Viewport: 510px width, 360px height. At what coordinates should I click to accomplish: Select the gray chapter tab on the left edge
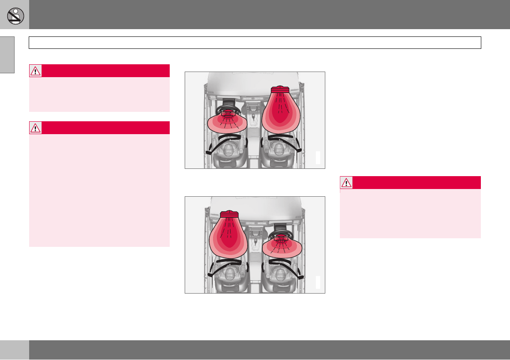(x=7, y=54)
